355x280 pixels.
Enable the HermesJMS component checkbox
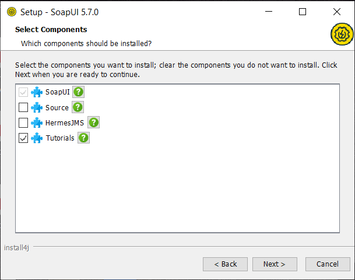click(23, 123)
